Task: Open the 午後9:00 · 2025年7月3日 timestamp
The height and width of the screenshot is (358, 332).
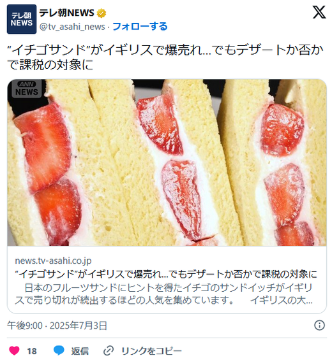Action: pyautogui.click(x=57, y=326)
